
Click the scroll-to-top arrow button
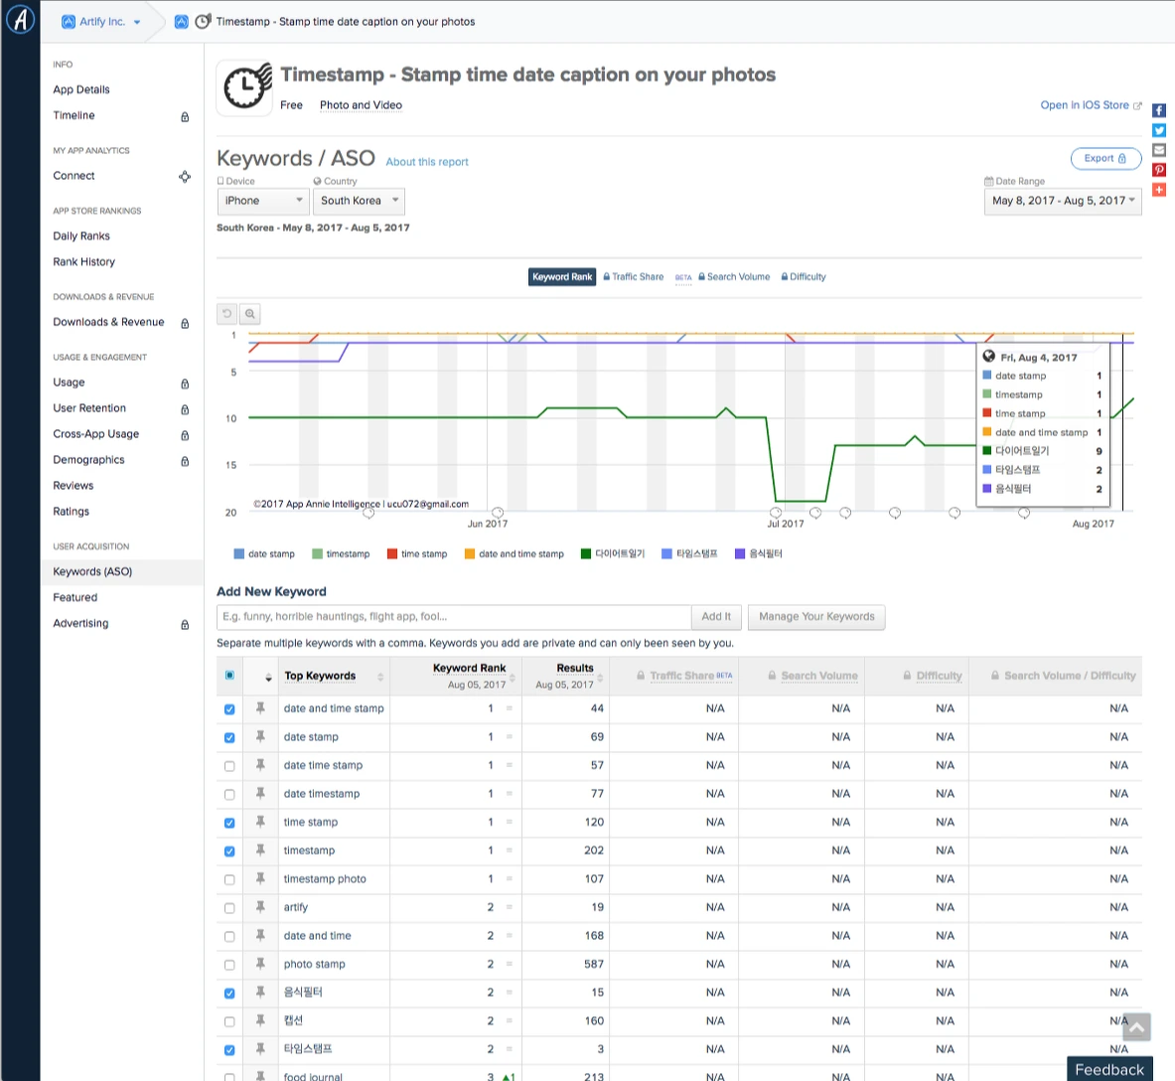[1136, 1027]
